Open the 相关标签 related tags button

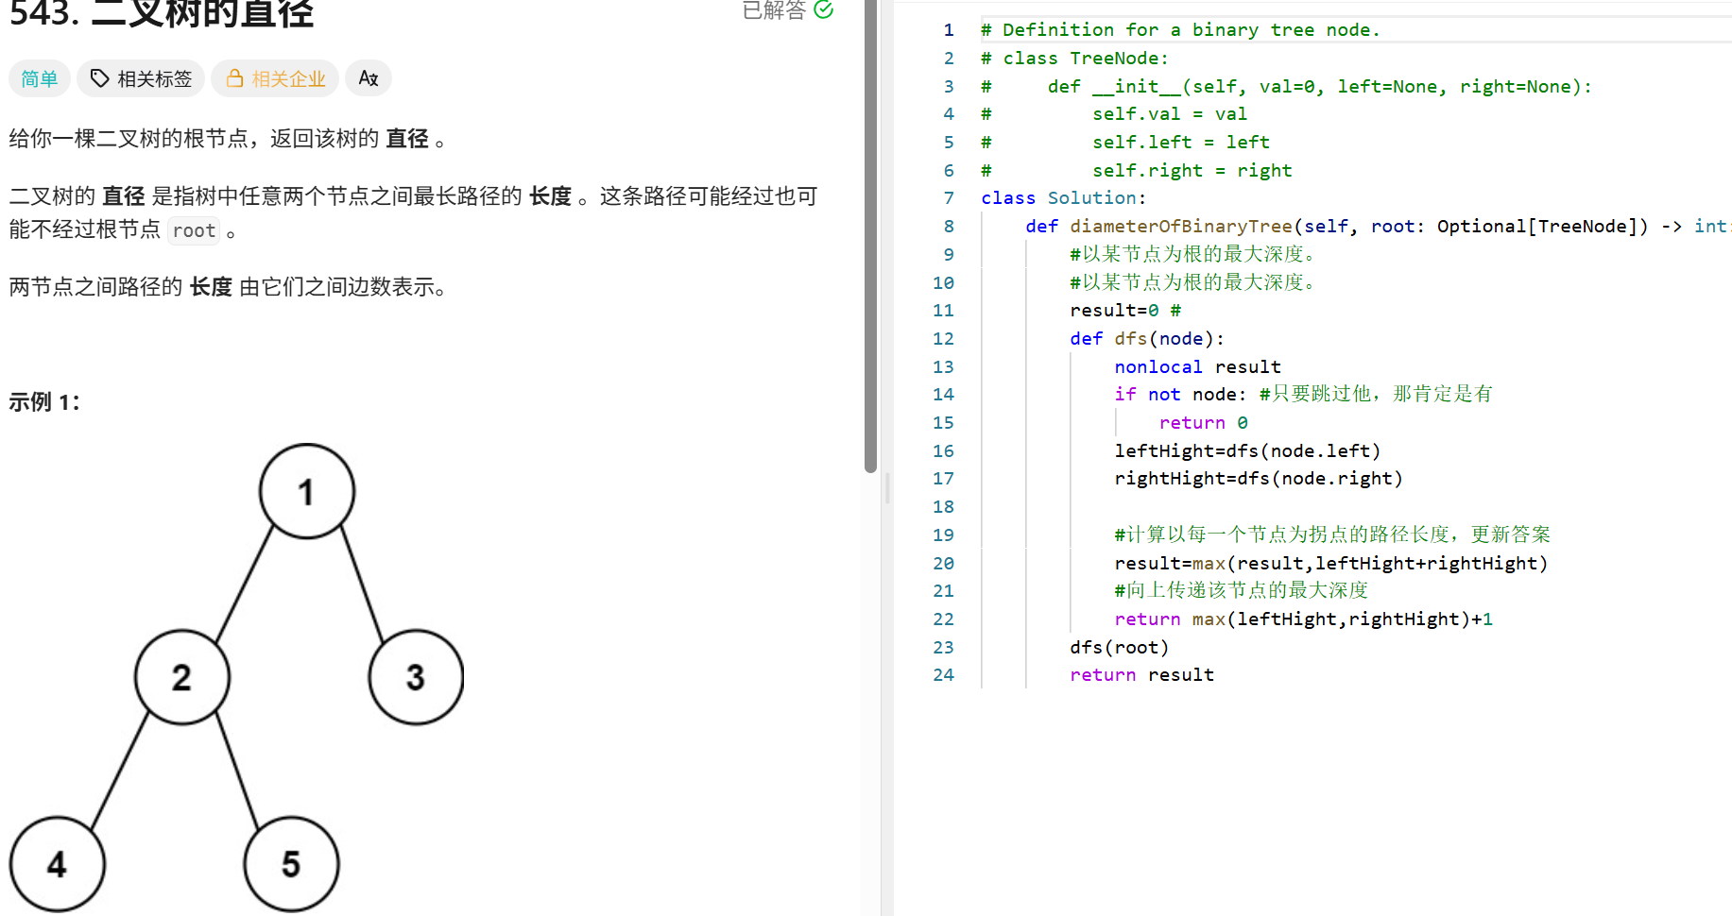tap(141, 78)
